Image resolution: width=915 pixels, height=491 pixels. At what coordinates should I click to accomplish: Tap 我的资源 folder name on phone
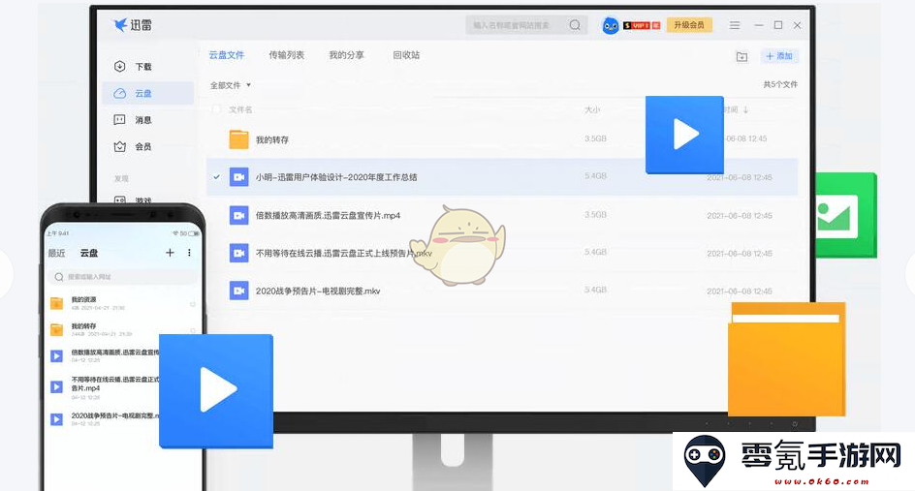(x=83, y=299)
